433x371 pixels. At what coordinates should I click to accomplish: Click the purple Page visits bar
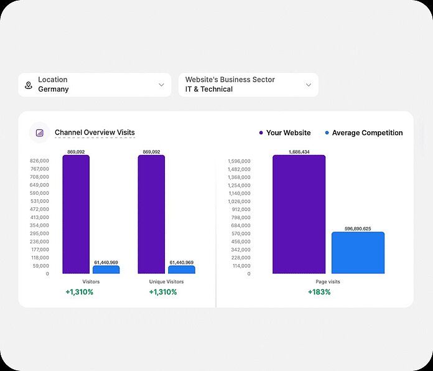point(299,215)
